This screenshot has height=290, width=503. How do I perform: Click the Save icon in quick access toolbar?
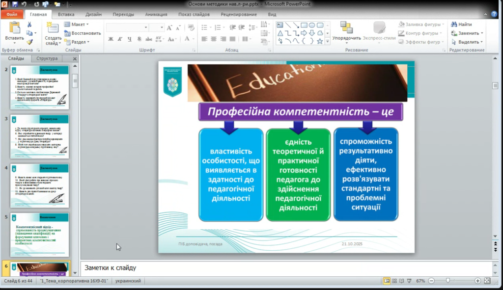[x=15, y=4]
